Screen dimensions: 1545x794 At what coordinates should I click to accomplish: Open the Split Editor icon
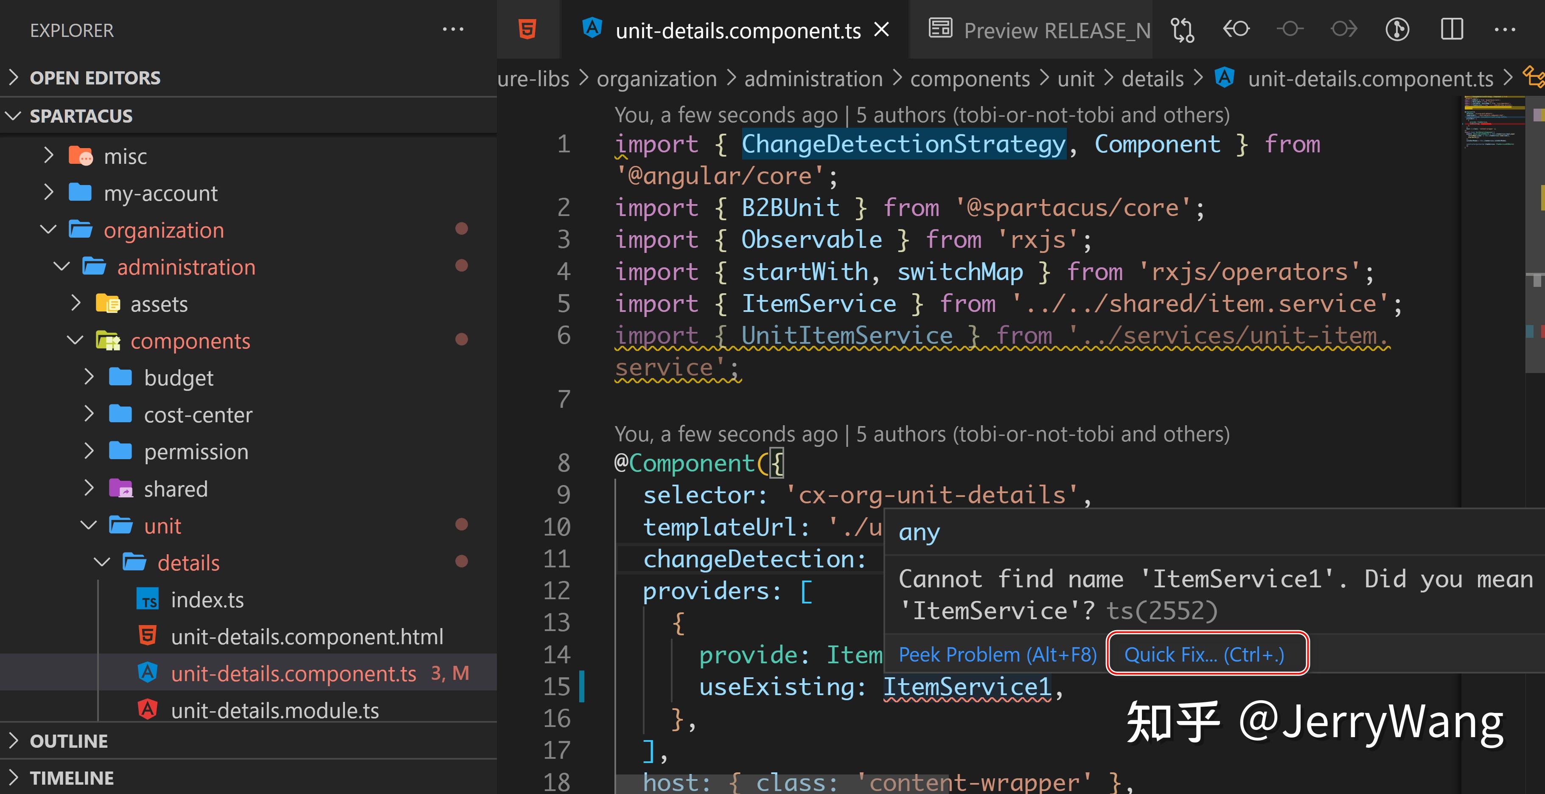[1452, 29]
